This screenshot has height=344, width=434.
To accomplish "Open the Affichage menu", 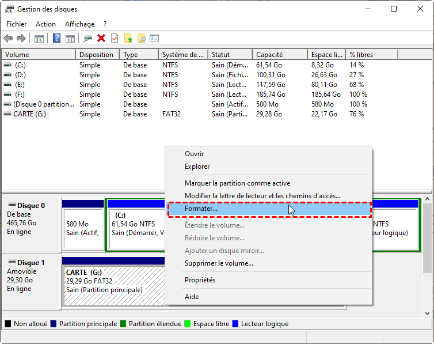I will 79,24.
